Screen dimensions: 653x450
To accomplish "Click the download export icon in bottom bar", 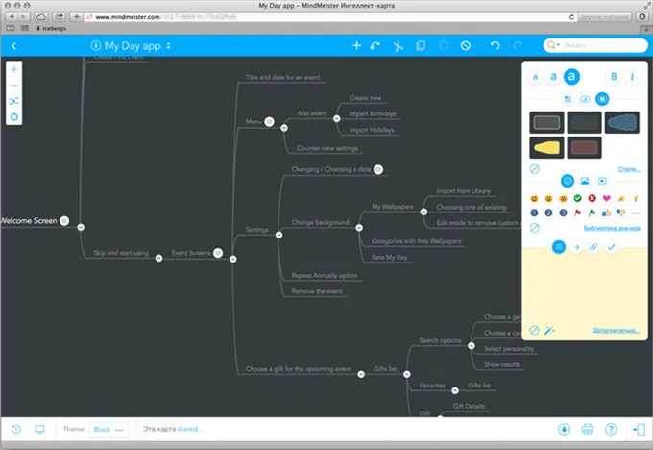I will (x=564, y=429).
